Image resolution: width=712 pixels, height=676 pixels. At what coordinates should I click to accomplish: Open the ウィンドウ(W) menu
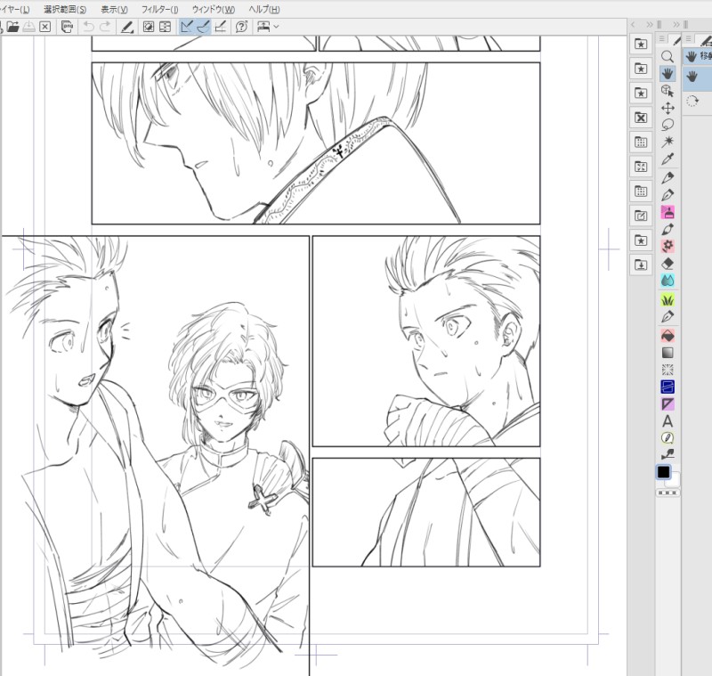(x=214, y=9)
